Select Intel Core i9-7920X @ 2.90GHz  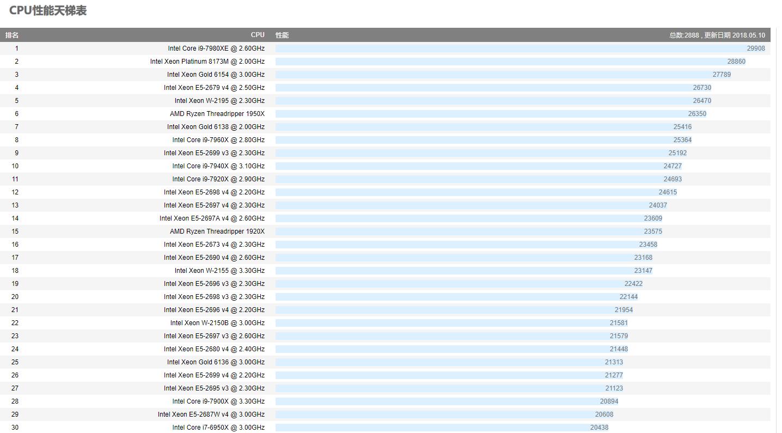point(218,179)
